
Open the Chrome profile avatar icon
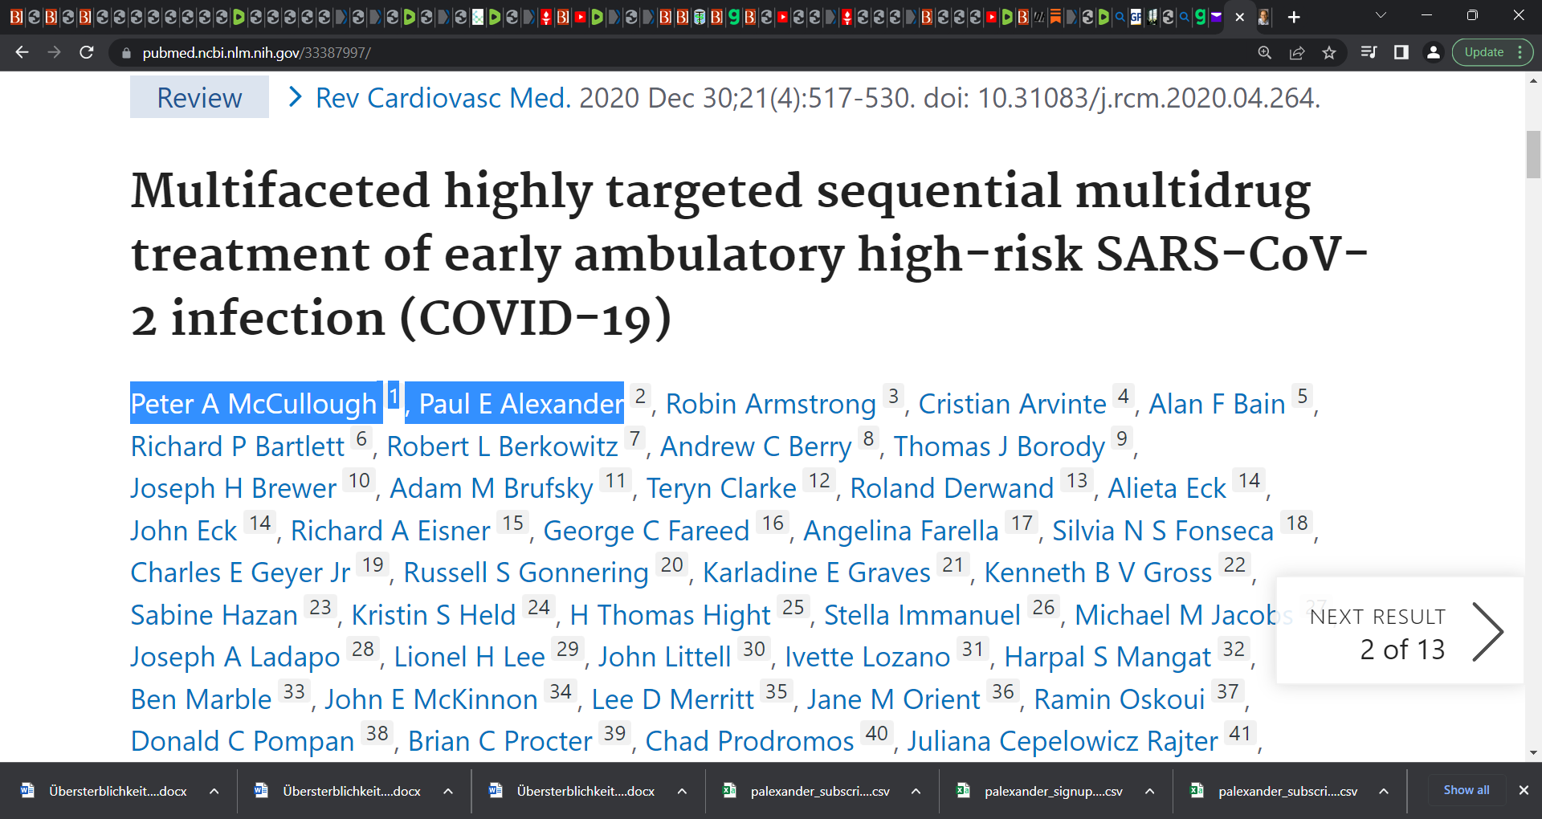(1433, 52)
